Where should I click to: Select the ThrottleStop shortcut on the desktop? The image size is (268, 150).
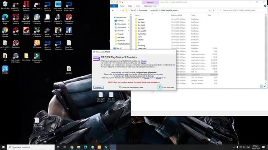coord(69,19)
